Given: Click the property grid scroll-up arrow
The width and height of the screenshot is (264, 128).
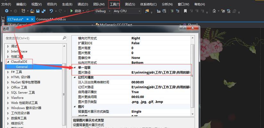Looking at the screenshot, I should coord(192,38).
